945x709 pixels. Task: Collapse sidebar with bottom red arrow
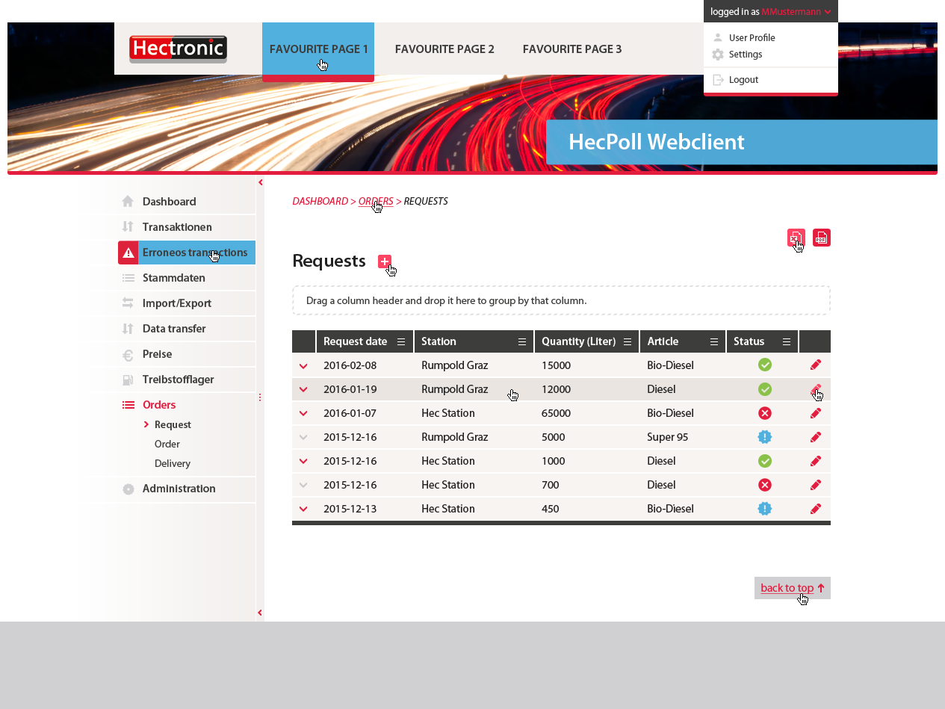click(260, 613)
